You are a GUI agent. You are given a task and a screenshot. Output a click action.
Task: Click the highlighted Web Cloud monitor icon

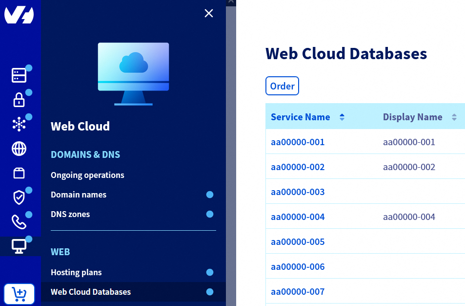tap(19, 246)
